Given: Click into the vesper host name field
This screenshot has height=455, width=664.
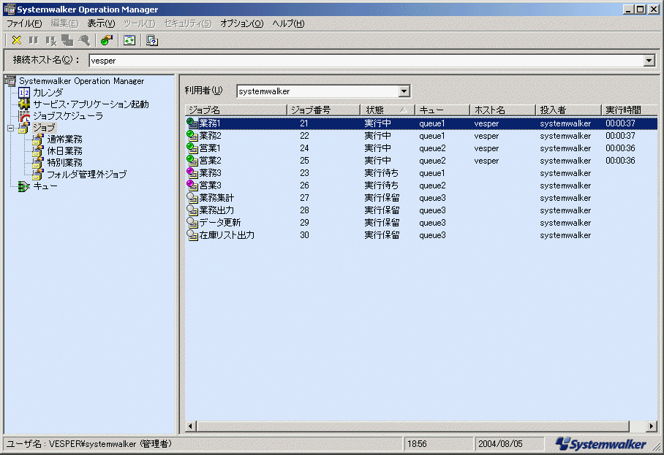Looking at the screenshot, I should [366, 61].
